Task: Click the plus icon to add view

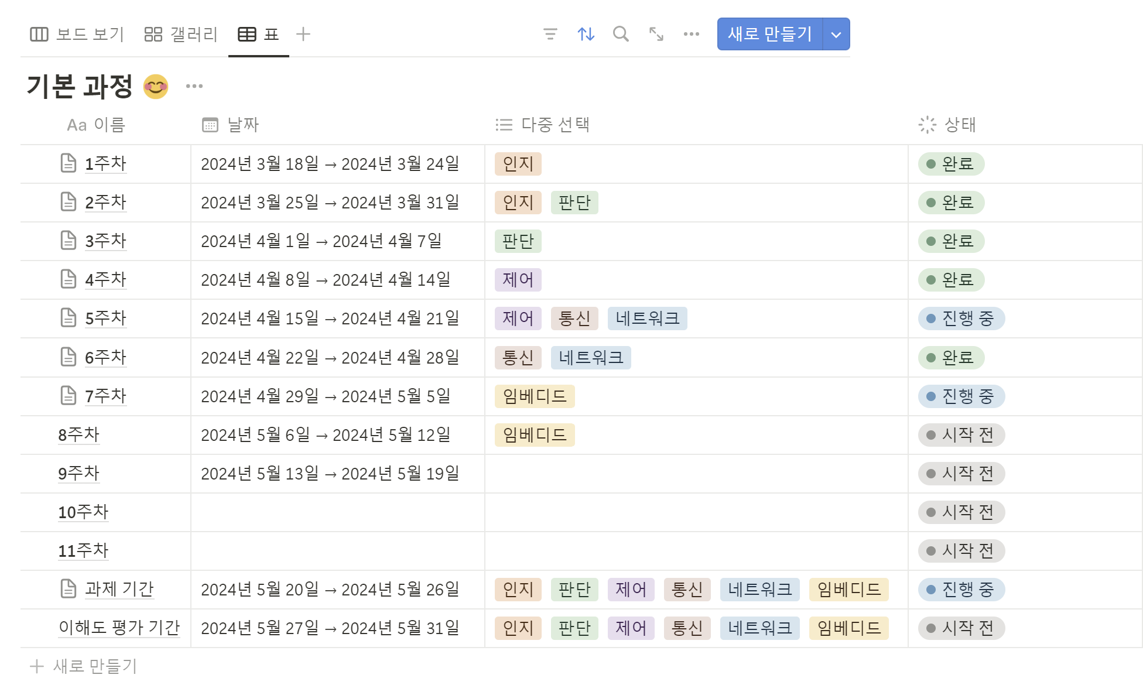Action: 303,34
